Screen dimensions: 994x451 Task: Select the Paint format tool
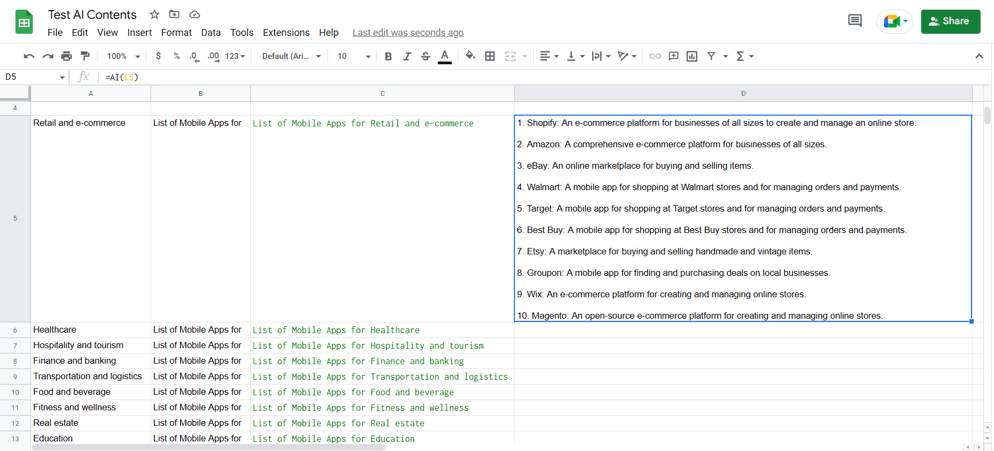click(x=85, y=56)
